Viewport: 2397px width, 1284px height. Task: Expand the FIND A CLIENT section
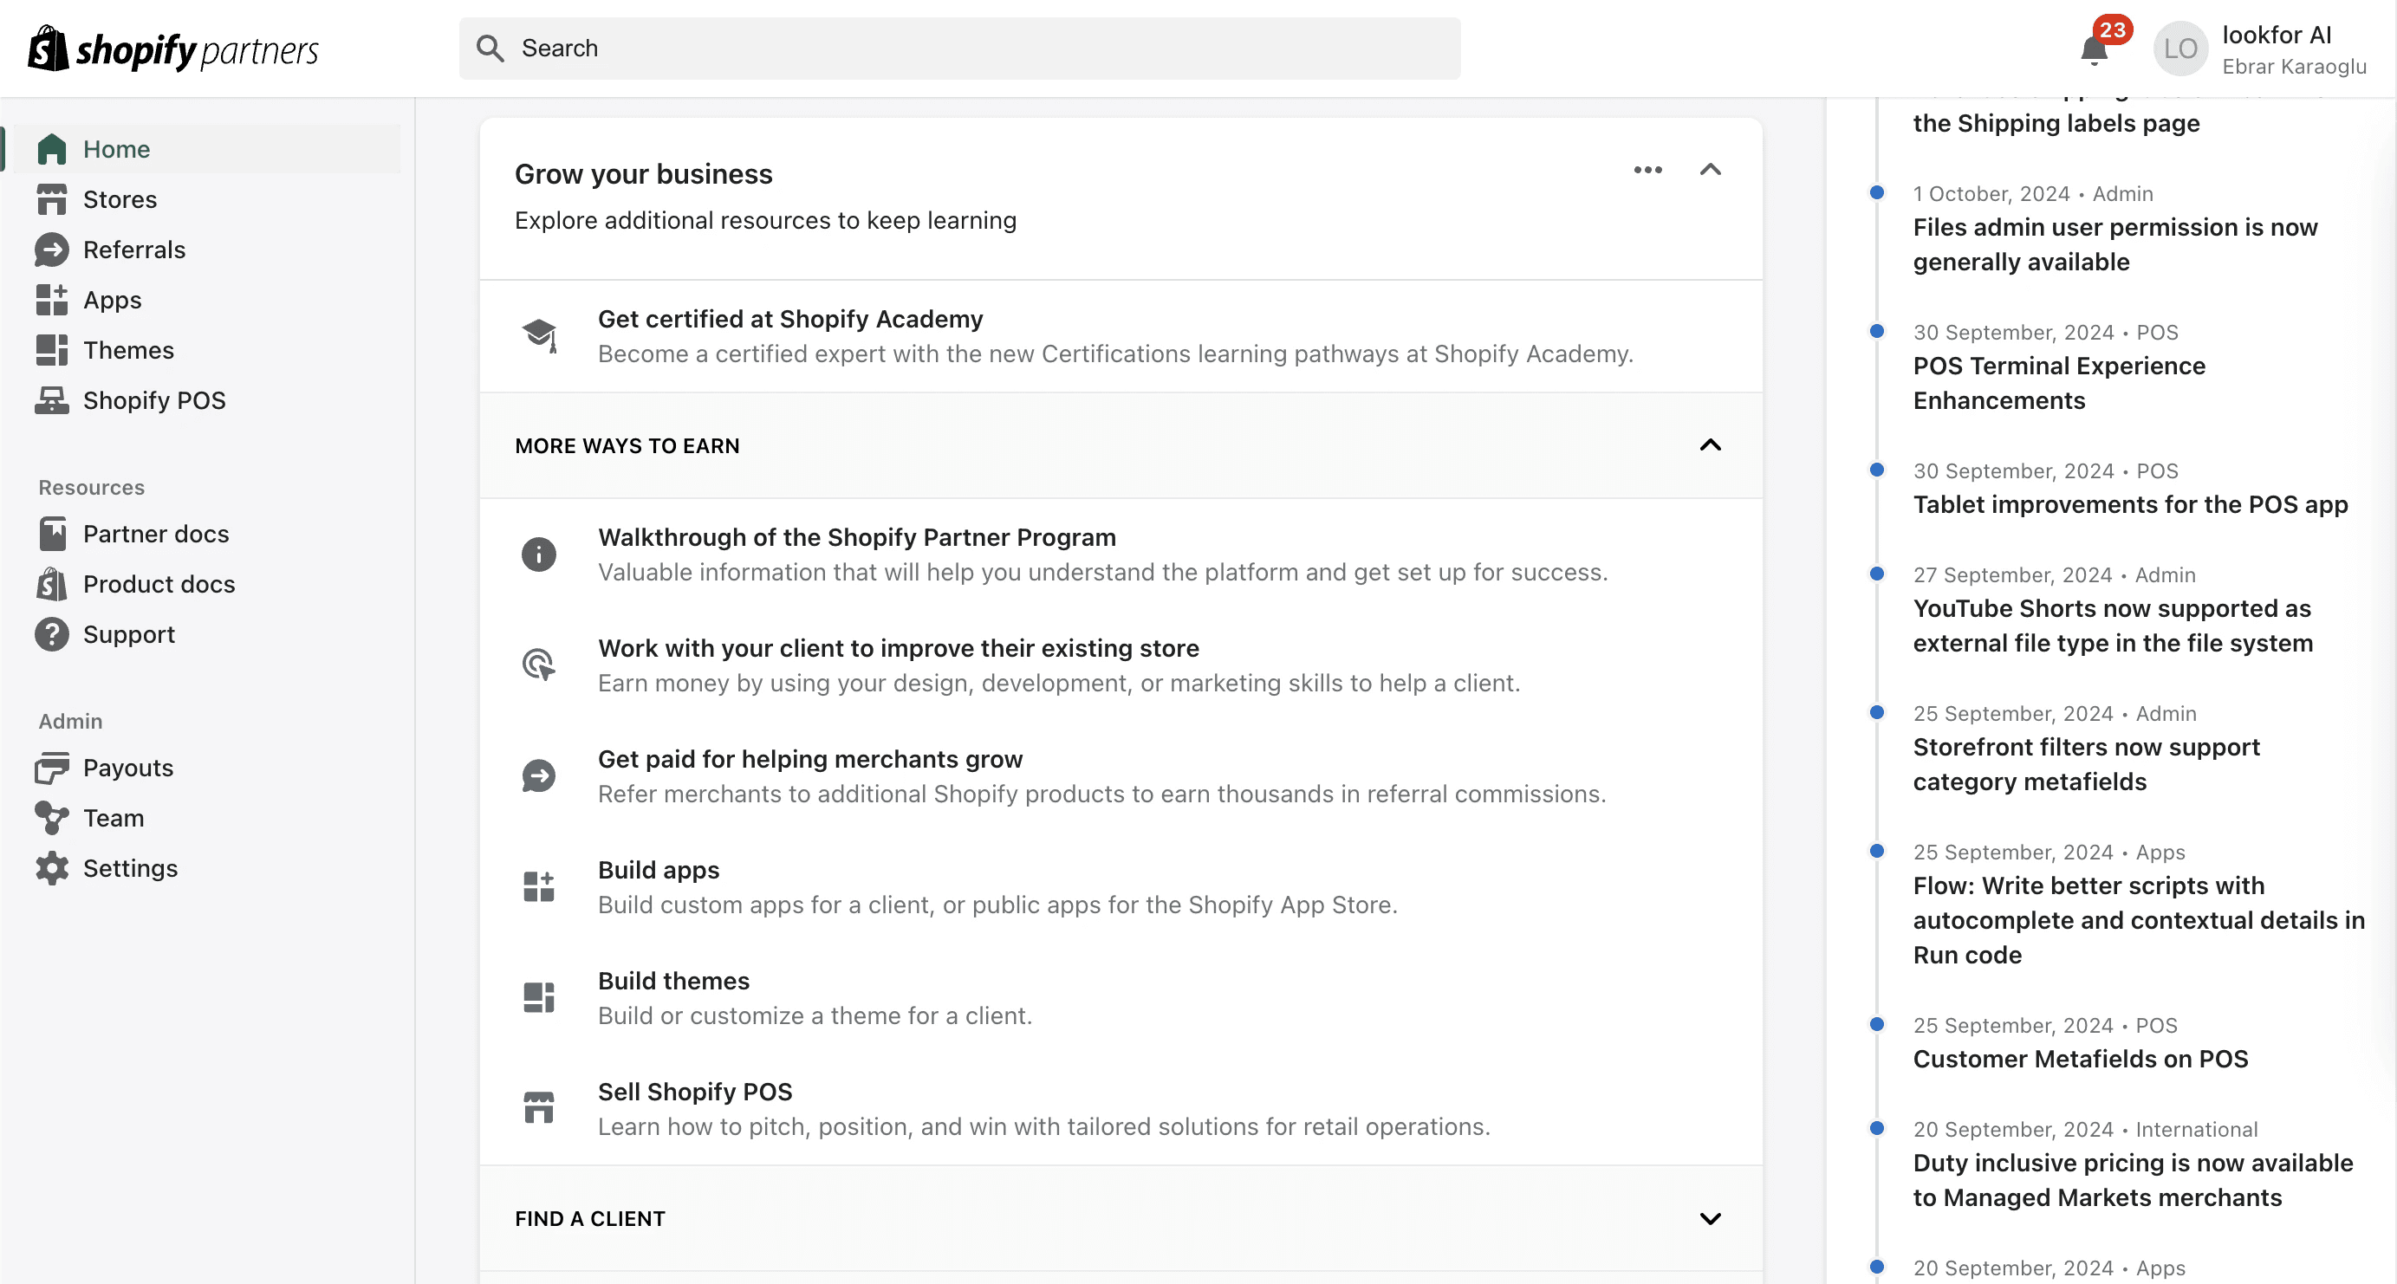click(x=1711, y=1218)
